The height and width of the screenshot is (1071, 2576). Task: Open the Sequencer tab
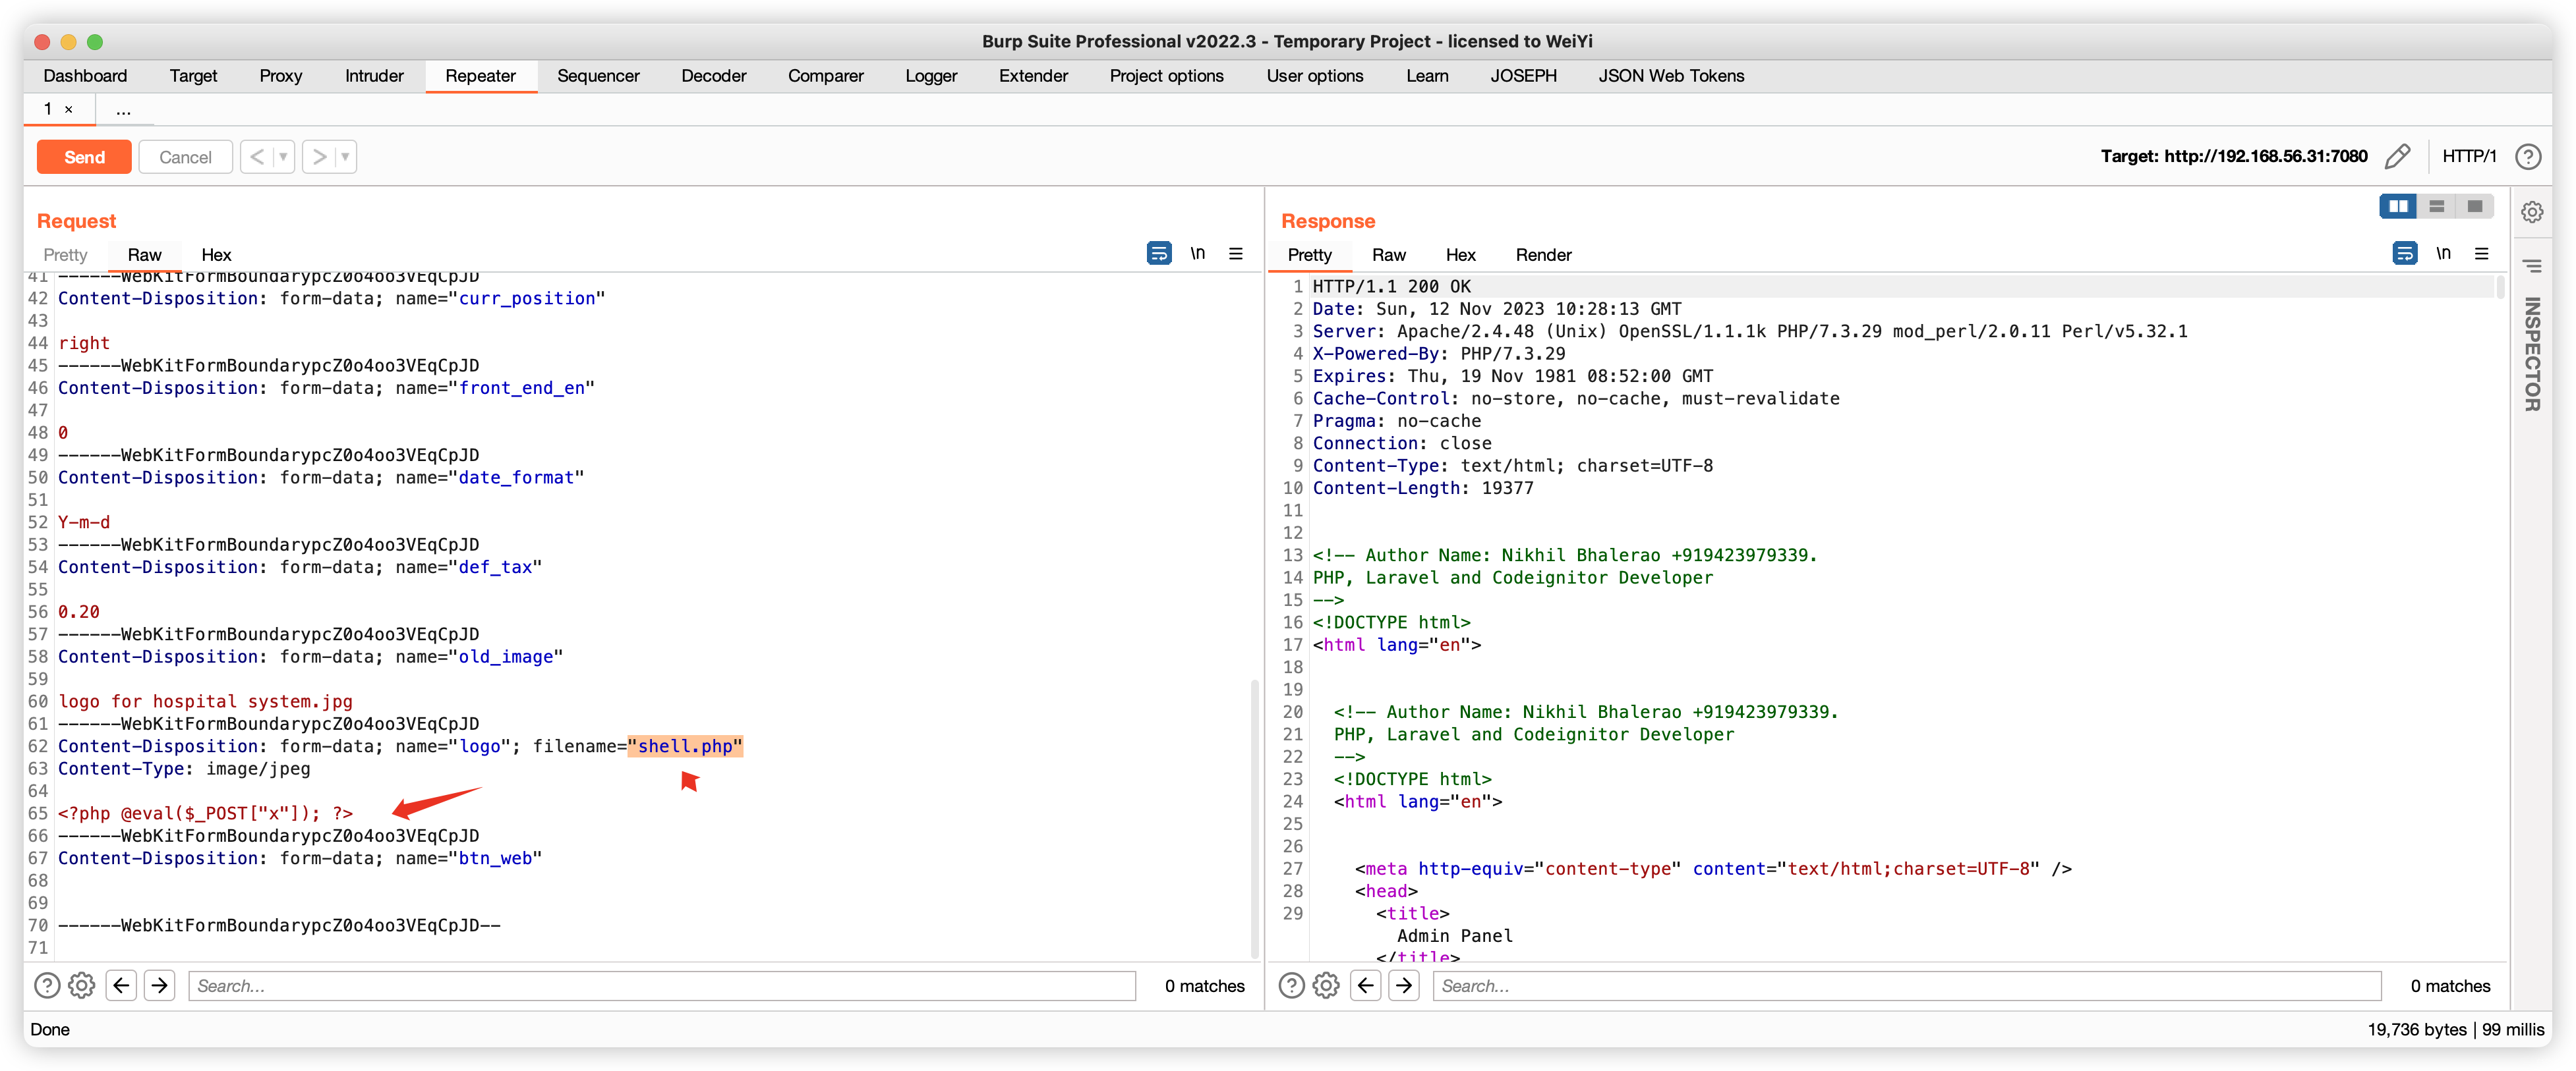[598, 76]
